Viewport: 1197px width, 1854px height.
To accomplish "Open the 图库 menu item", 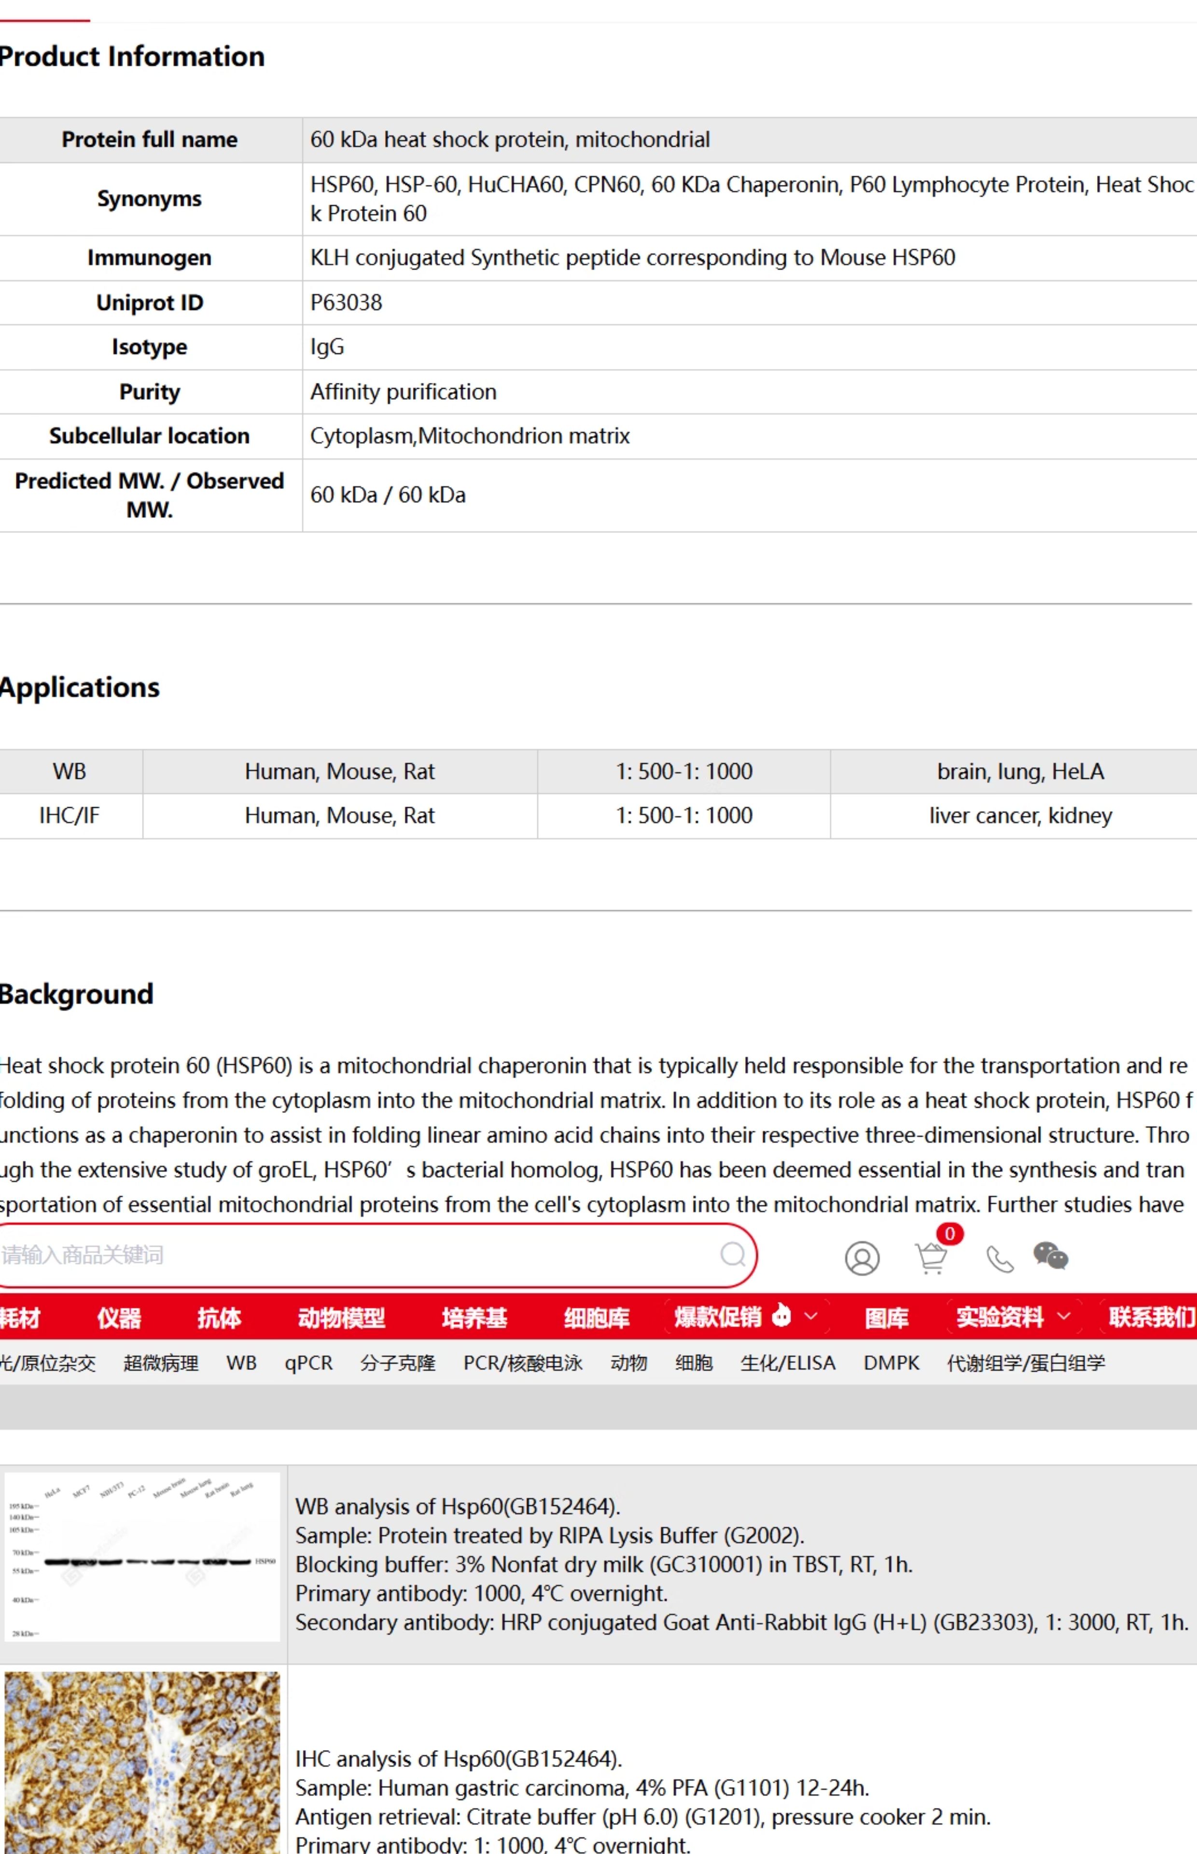I will tap(886, 1317).
